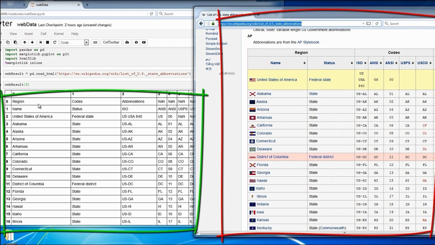This screenshot has width=435, height=245.
Task: Open the District of Columbia Wikipedia link
Action: 273,157
